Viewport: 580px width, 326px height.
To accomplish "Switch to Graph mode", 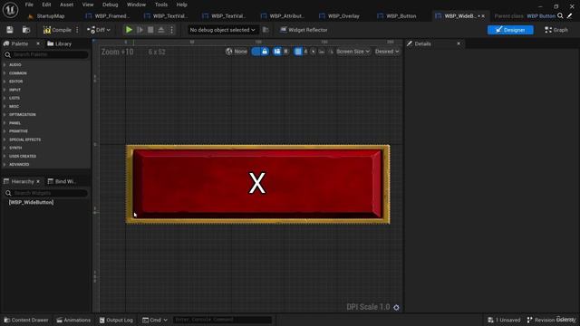I will 556,30.
